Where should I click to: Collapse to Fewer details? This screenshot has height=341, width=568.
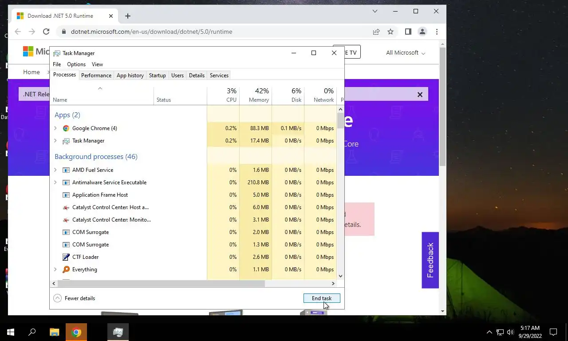coord(74,298)
